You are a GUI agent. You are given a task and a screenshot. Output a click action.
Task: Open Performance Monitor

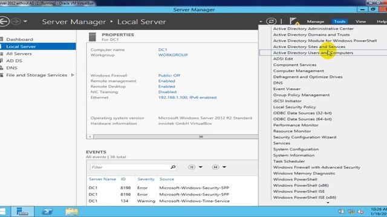[x=296, y=125]
